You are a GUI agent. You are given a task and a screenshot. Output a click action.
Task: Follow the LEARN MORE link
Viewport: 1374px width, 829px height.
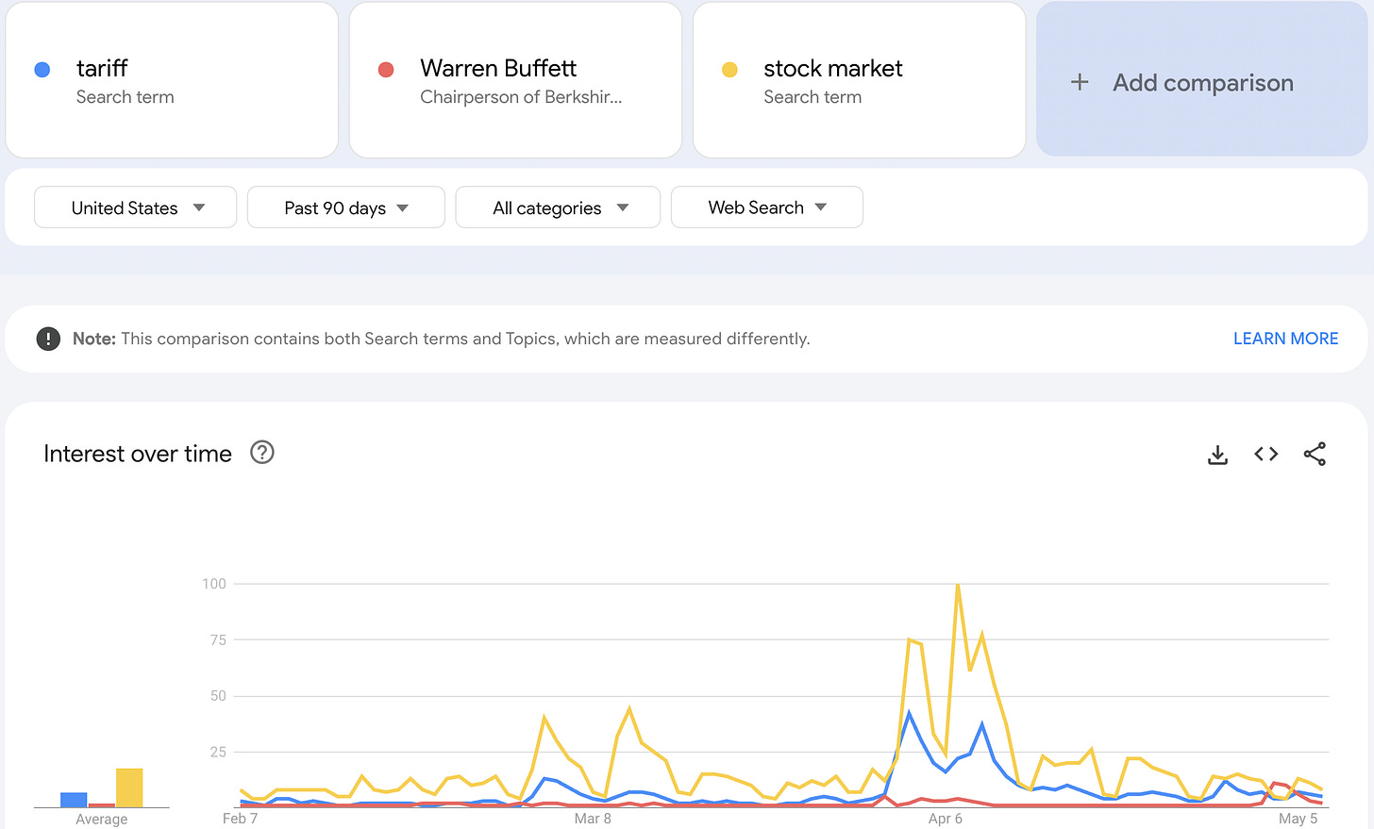pyautogui.click(x=1285, y=339)
